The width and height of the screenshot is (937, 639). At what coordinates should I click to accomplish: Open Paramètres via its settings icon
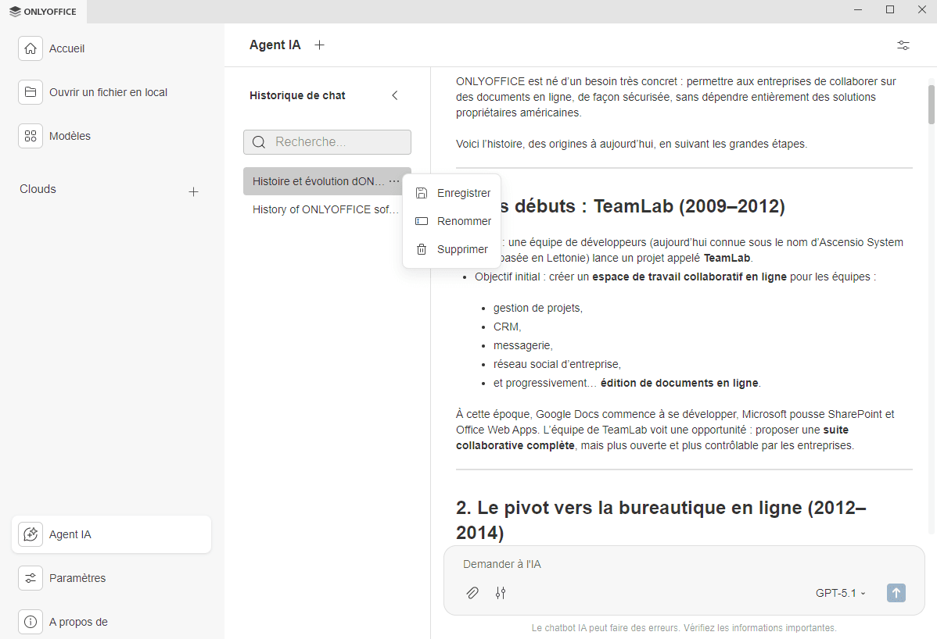click(30, 577)
